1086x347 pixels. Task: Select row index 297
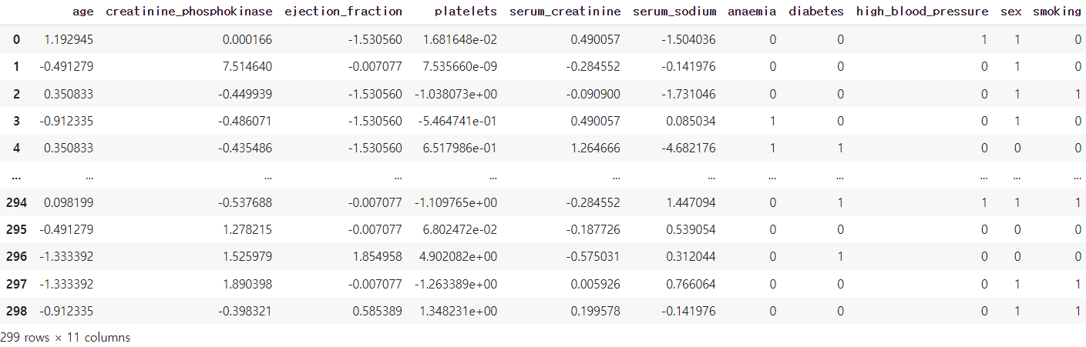[16, 284]
